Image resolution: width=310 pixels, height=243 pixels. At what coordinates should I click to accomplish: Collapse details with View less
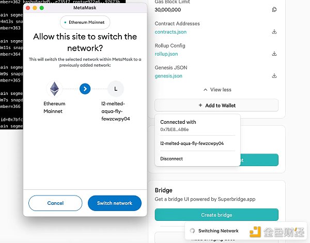[217, 90]
